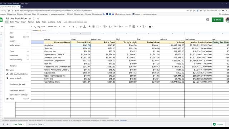The width and height of the screenshot is (229, 129).
Task: Click the filter icon in toolbar
Action: (x=137, y=27)
